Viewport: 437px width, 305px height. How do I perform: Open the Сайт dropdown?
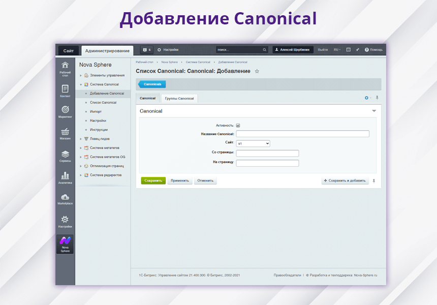click(253, 144)
